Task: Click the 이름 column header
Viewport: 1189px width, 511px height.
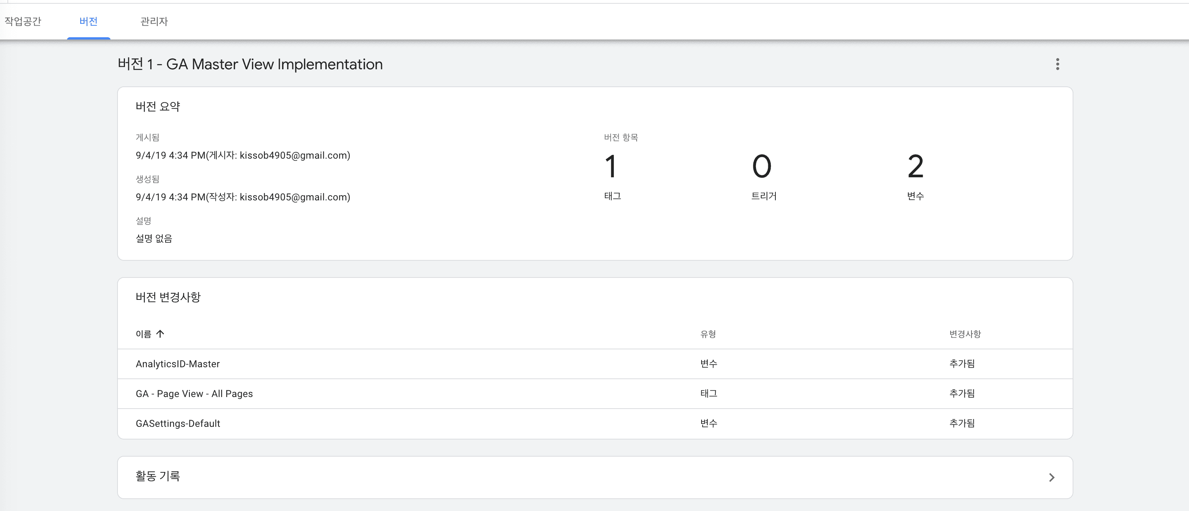Action: coord(143,334)
